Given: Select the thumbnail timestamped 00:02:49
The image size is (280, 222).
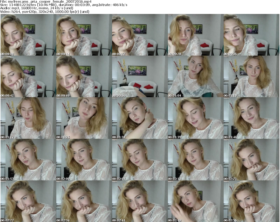Looking at the screenshot, I should (x=196, y=201).
